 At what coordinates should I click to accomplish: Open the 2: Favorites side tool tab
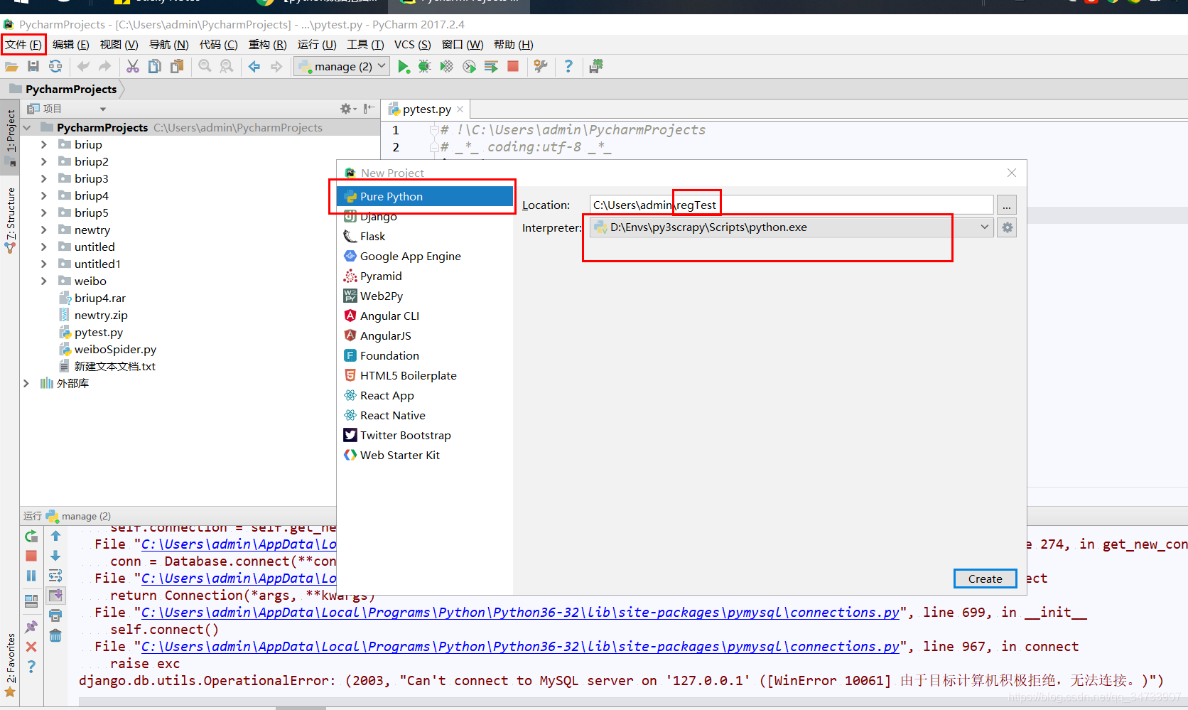click(10, 665)
